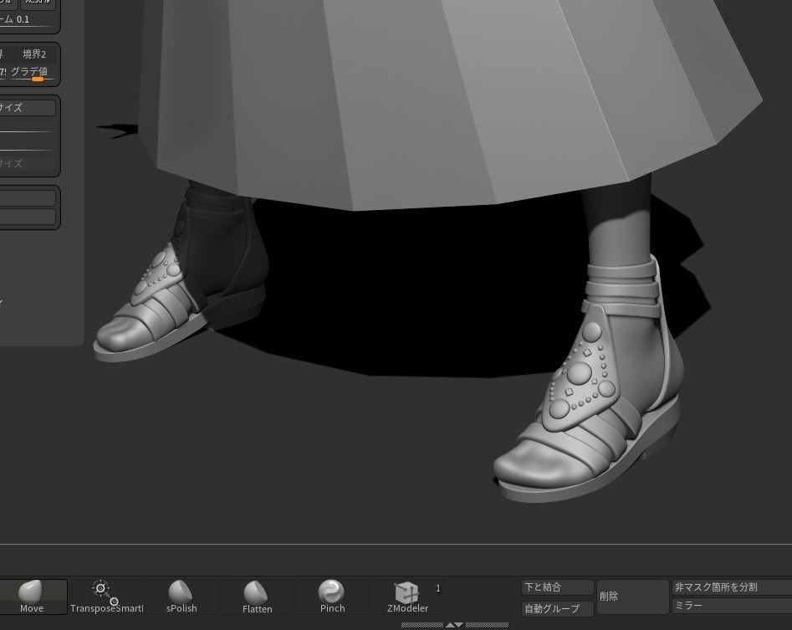792x630 pixels.
Task: Activate the Flatten brush
Action: pos(257,597)
